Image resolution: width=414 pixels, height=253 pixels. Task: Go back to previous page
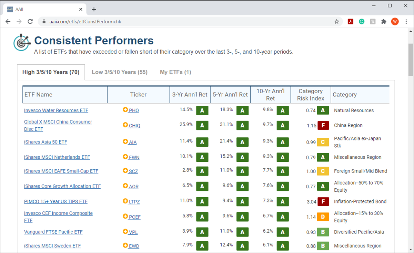[x=8, y=21]
